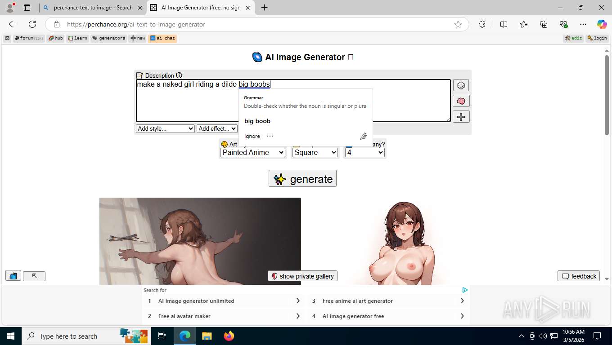Click the page vertical scrollbar
612x345 pixels.
(607, 94)
